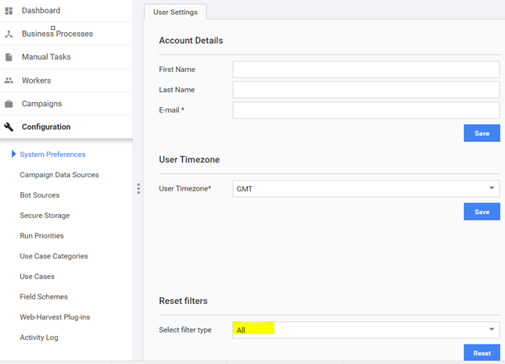Open the Workers section
Image resolution: width=505 pixels, height=364 pixels.
[37, 80]
